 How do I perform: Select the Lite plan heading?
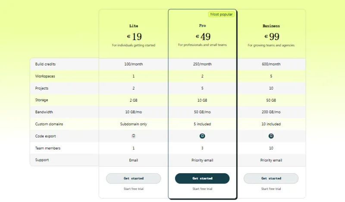coord(134,26)
